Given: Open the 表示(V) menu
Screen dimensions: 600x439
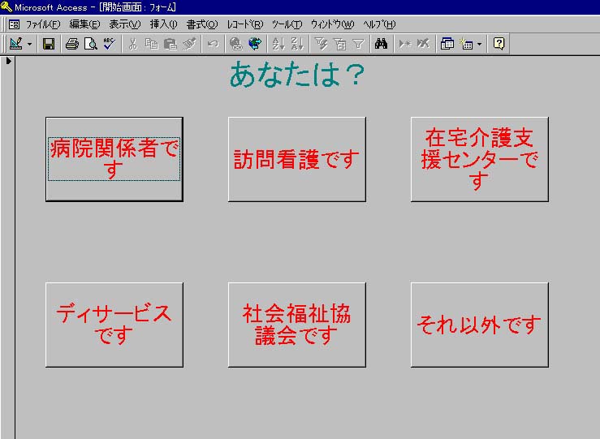Looking at the screenshot, I should coord(125,24).
